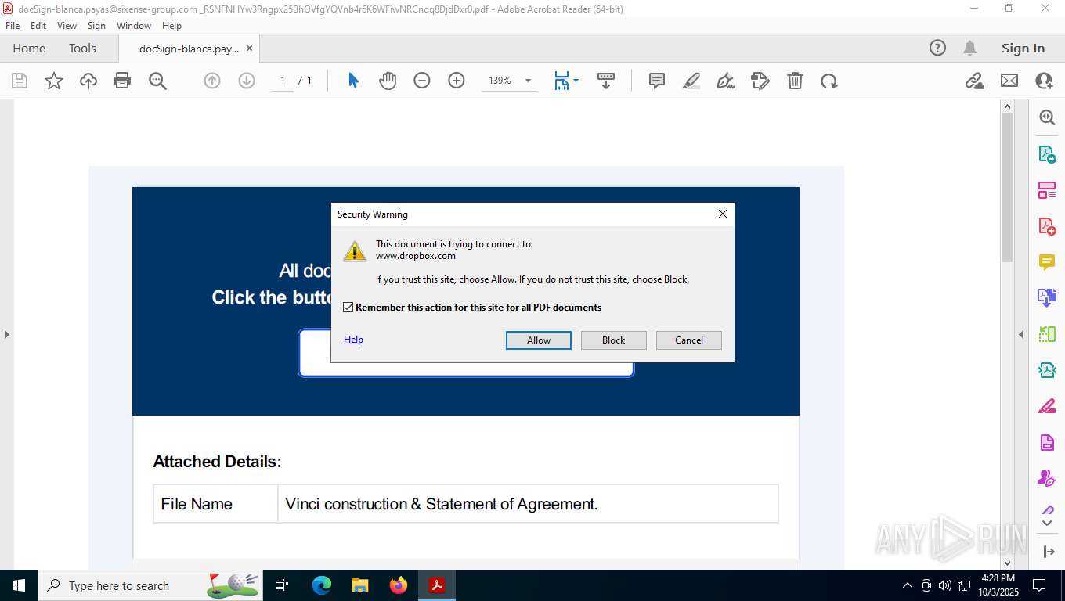Open File Explorer from taskbar
The height and width of the screenshot is (601, 1065).
360,585
